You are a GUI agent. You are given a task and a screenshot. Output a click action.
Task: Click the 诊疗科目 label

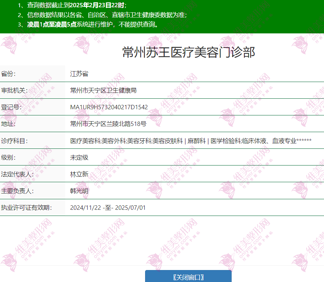[14, 141]
